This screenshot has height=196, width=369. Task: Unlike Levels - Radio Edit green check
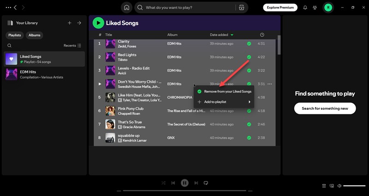coord(249,71)
